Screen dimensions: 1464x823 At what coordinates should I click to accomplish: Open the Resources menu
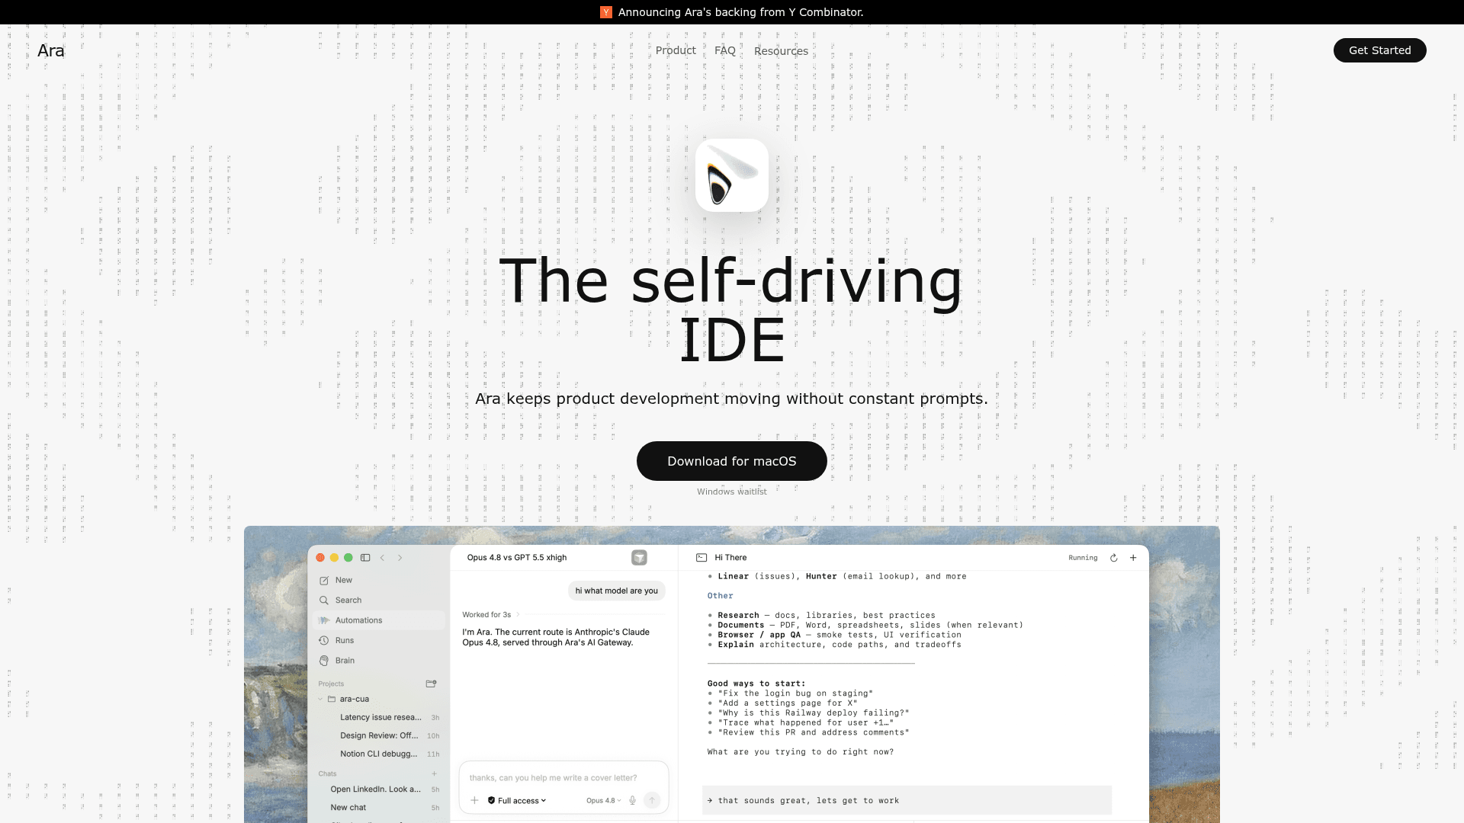coord(781,51)
